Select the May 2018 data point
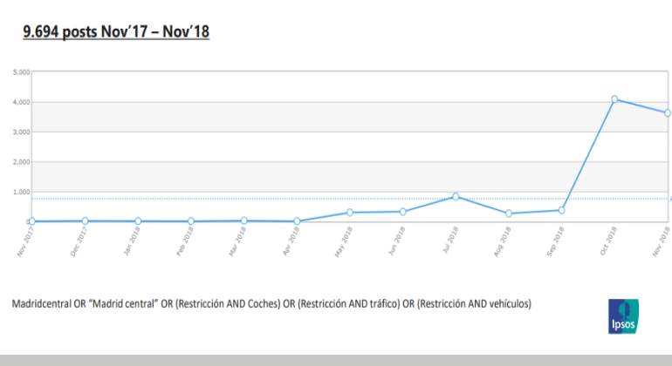Viewport: 672px width, 366px height. click(350, 213)
